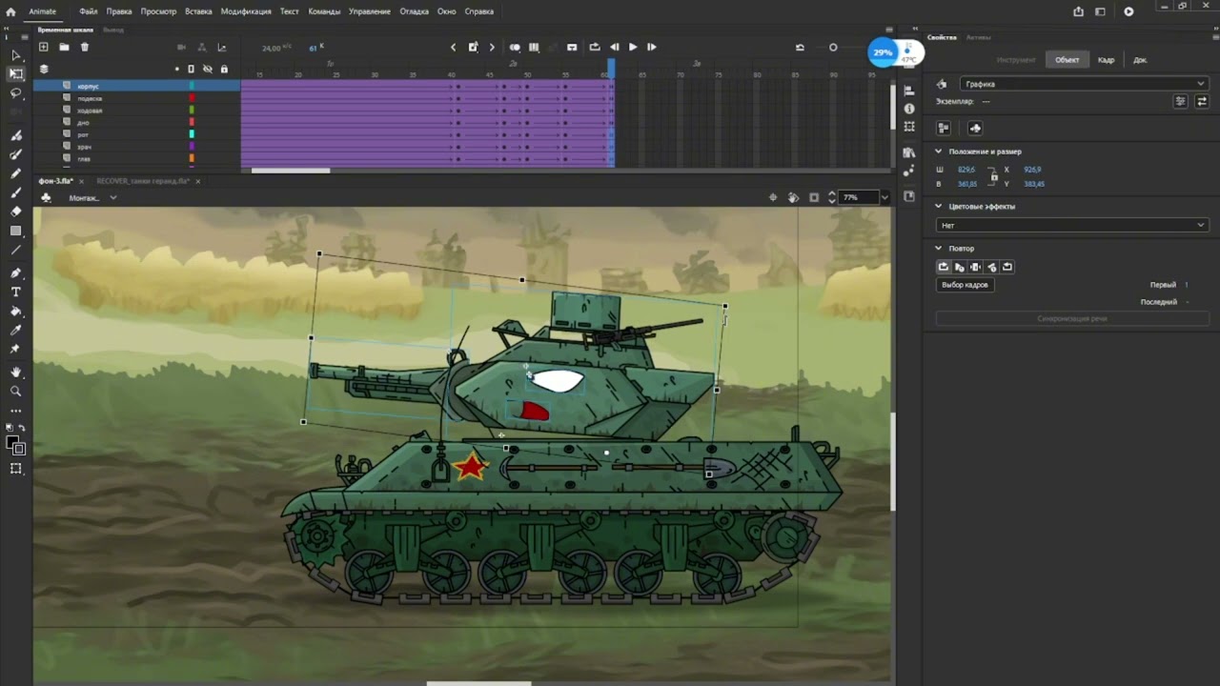1220x686 pixels.
Task: Toggle the width-height constrain link
Action: point(993,176)
